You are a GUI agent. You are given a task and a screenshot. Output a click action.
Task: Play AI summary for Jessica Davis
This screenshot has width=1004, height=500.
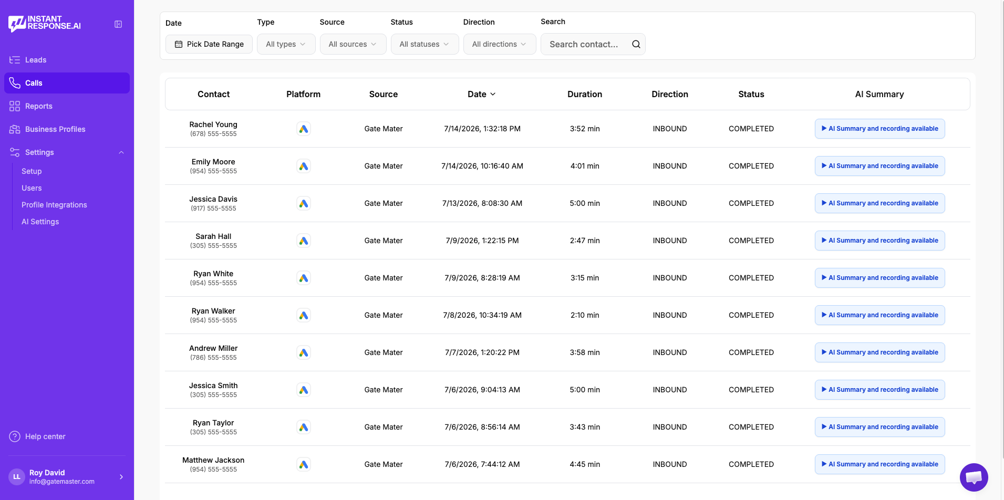[x=879, y=203]
